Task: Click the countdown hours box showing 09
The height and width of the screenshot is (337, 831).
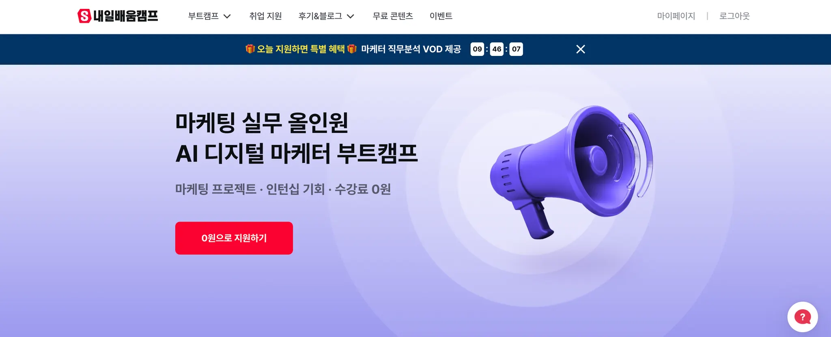Action: coord(477,49)
